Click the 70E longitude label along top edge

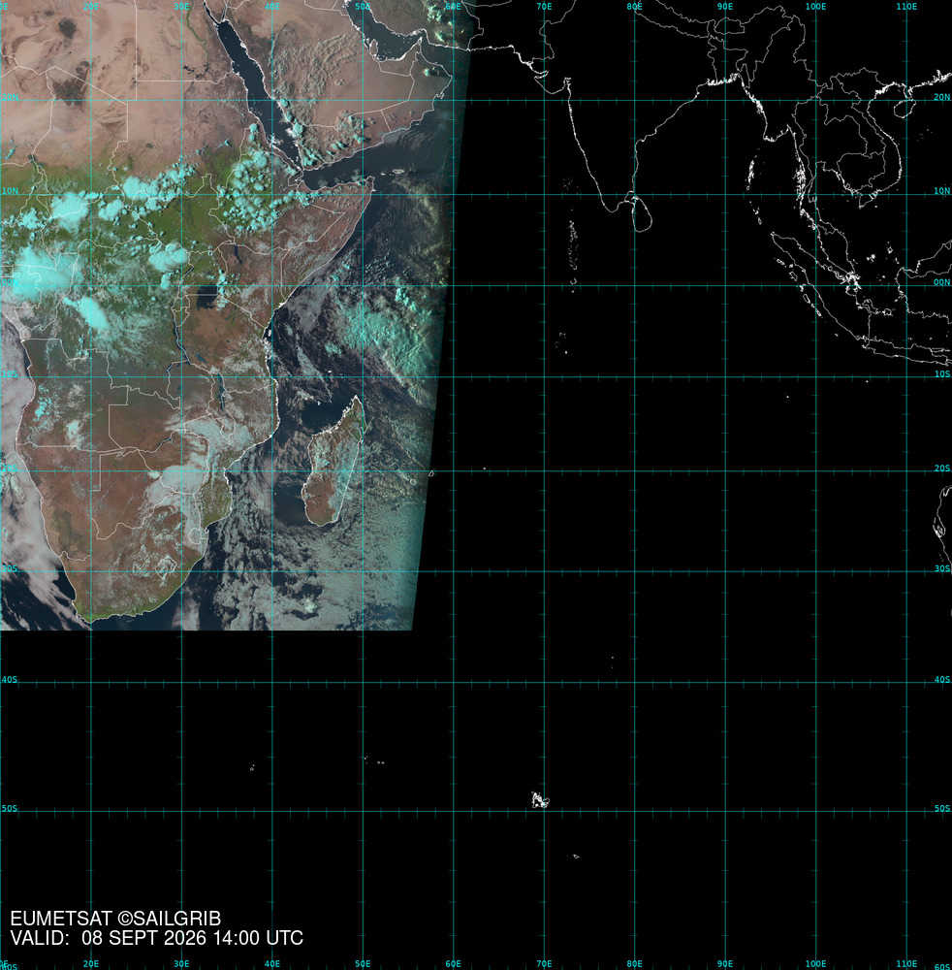[x=544, y=6]
